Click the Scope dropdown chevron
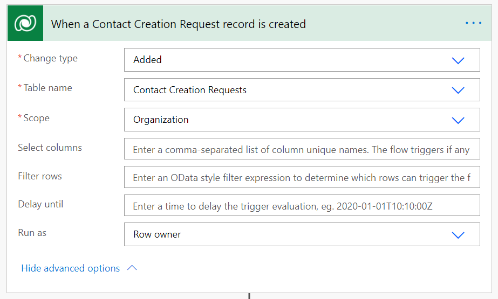 click(x=458, y=120)
